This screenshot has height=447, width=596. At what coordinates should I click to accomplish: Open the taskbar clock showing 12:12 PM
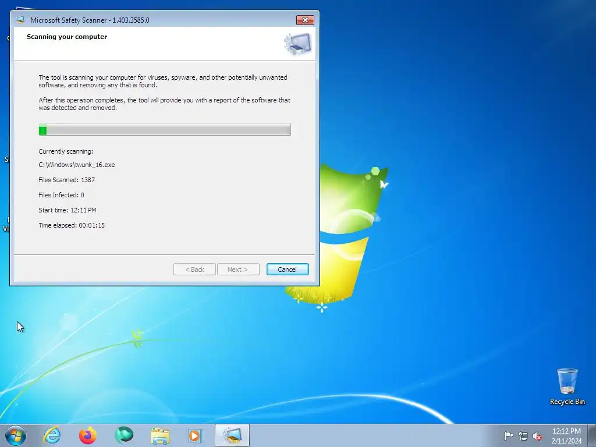coord(566,435)
